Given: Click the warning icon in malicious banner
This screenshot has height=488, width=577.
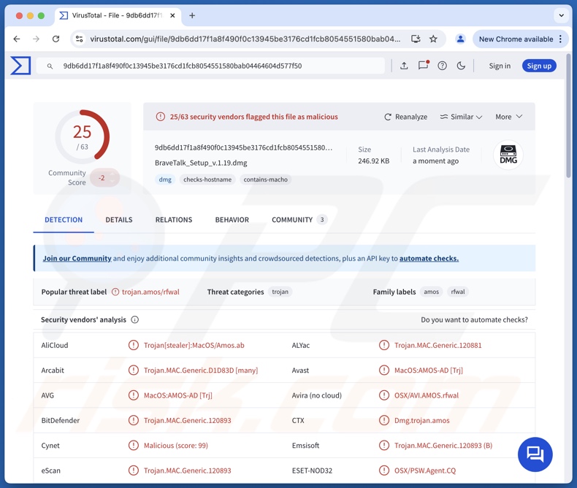Looking at the screenshot, I should 161,117.
